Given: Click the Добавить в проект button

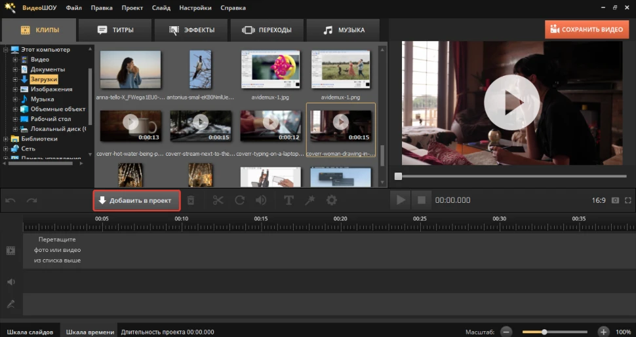Looking at the screenshot, I should pyautogui.click(x=136, y=200).
